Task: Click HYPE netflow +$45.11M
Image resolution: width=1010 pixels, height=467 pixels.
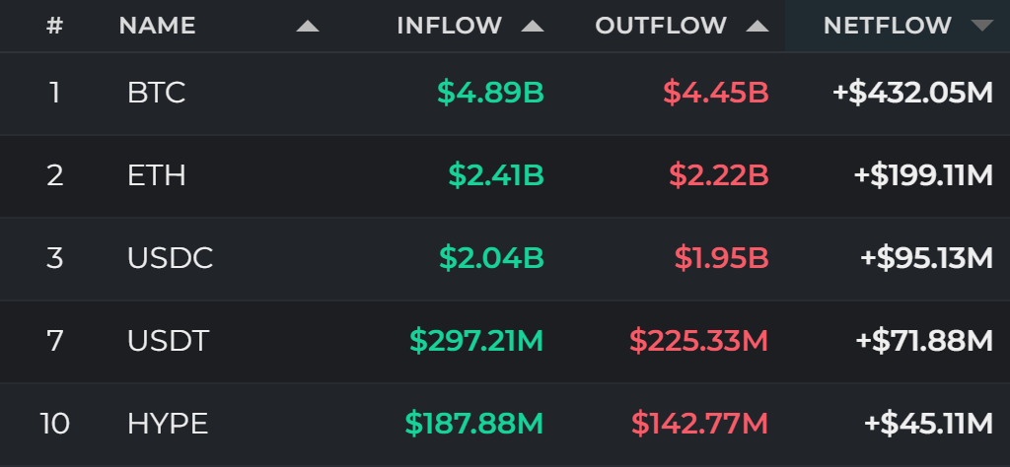Action: 928,424
